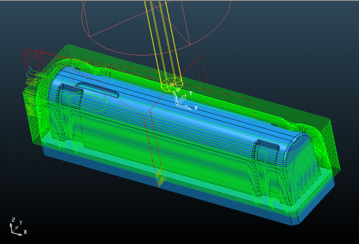Image resolution: width=359 pixels, height=244 pixels.
Task: Click the X label on the corner triad
Action: click(25, 231)
